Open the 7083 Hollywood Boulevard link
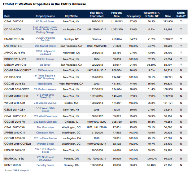This screenshot has width=192, height=175. 45,52
